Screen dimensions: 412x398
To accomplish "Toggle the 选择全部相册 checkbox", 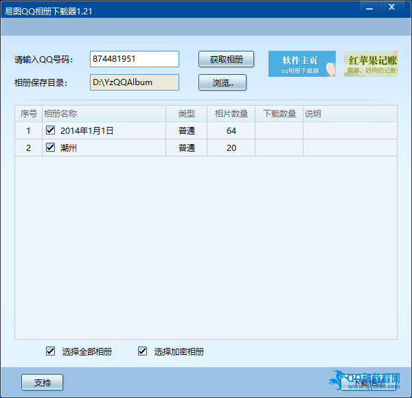I will point(50,351).
